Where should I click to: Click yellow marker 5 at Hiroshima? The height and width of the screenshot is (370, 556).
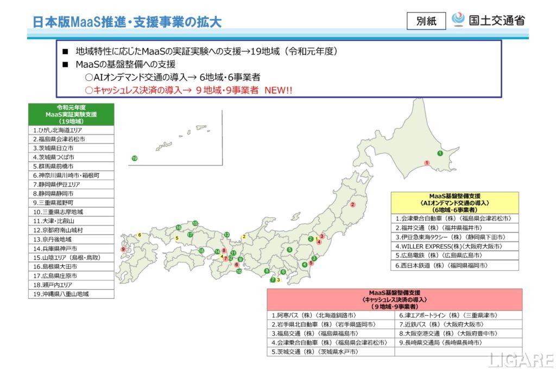(x=177, y=238)
